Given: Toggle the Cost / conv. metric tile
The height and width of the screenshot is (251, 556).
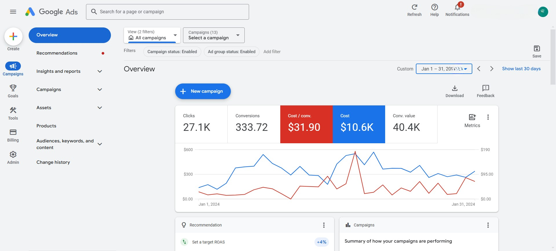Looking at the screenshot, I should point(306,124).
